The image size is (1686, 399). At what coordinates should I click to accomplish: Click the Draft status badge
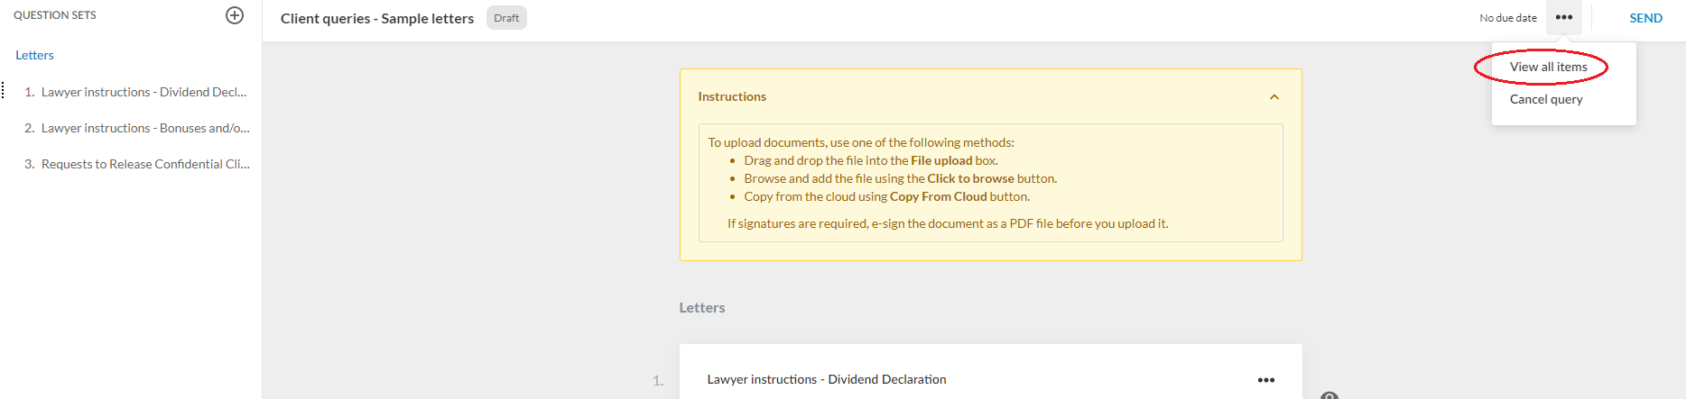pyautogui.click(x=506, y=18)
